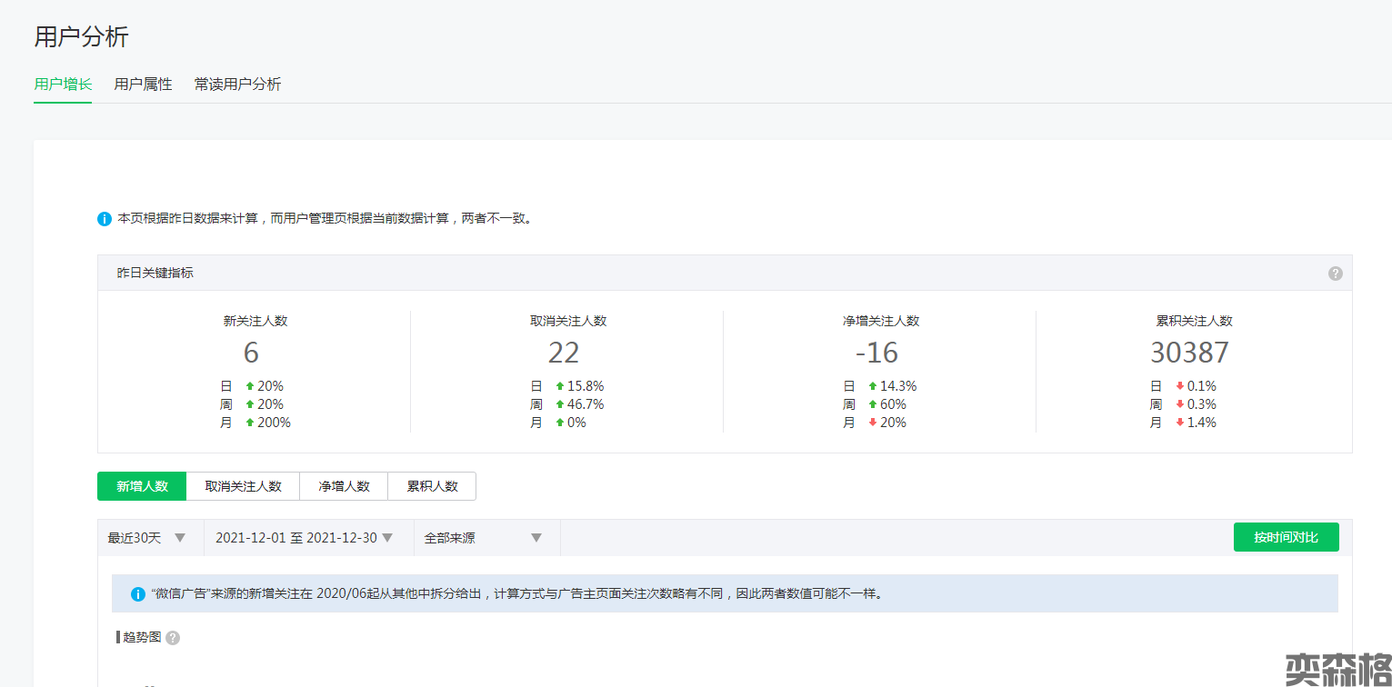Screen dimensions: 1392x687
Task: Switch to the 用户属性 tab
Action: point(143,85)
